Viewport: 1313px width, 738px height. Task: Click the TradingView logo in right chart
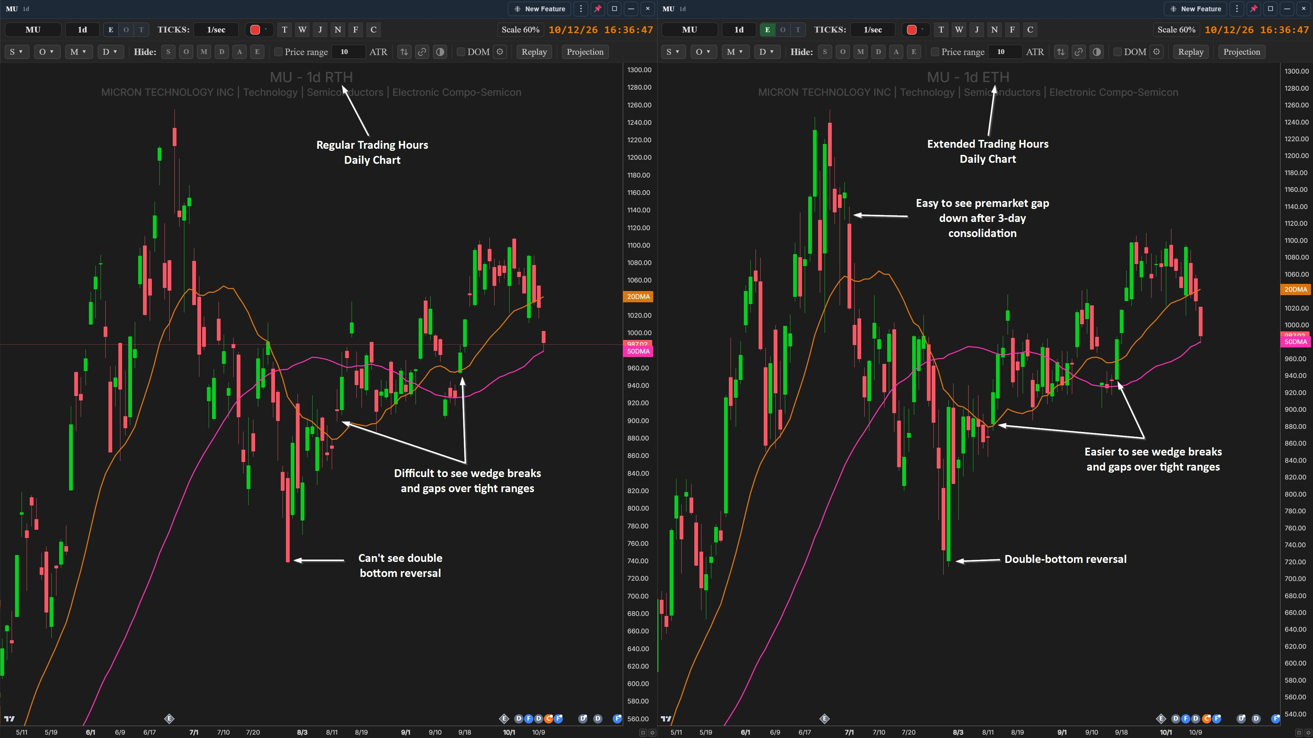[666, 719]
